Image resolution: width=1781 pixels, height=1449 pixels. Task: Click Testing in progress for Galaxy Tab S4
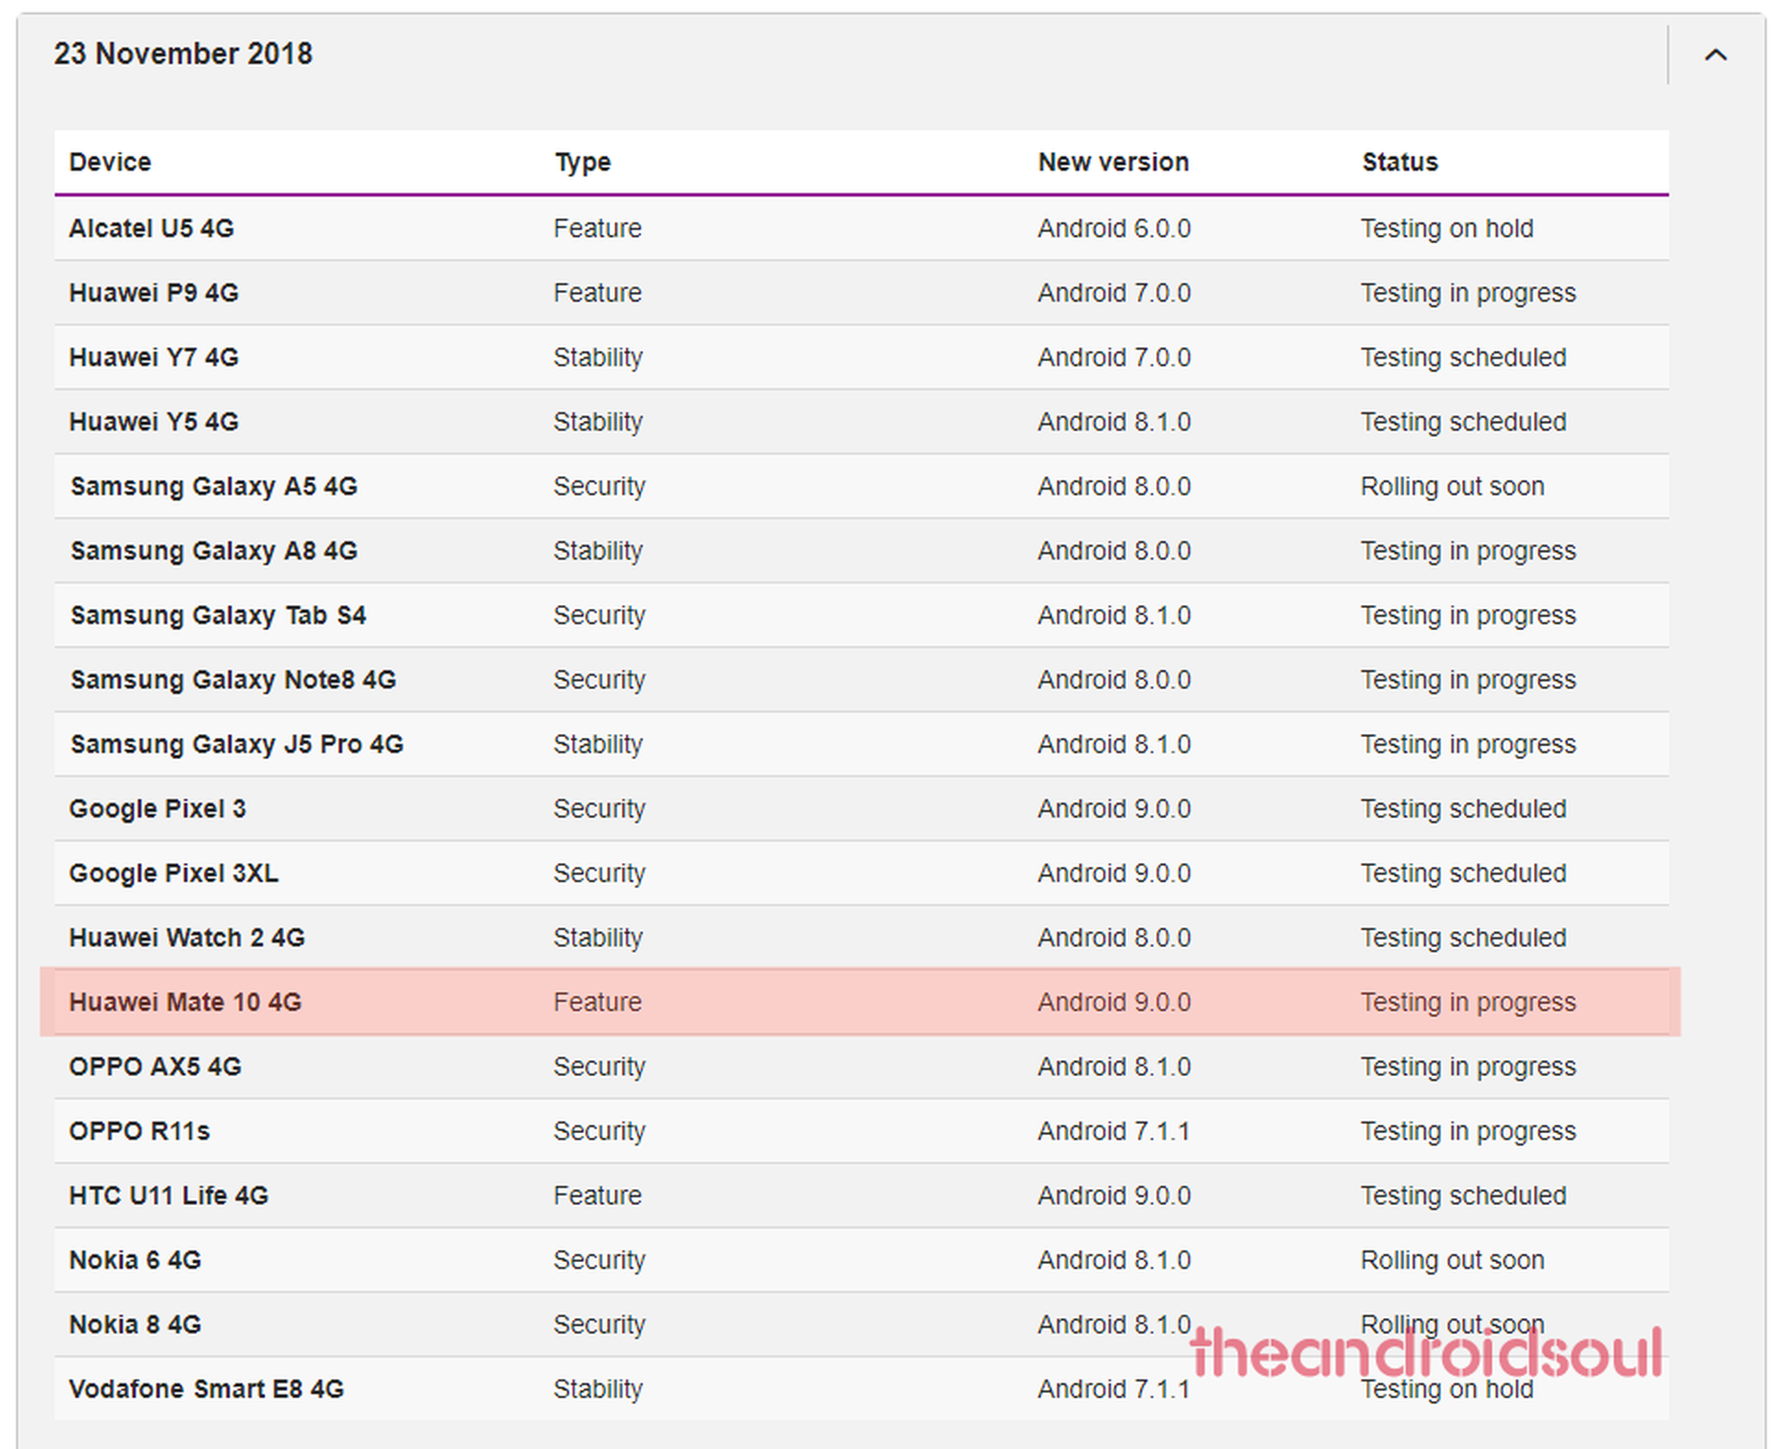[1468, 616]
